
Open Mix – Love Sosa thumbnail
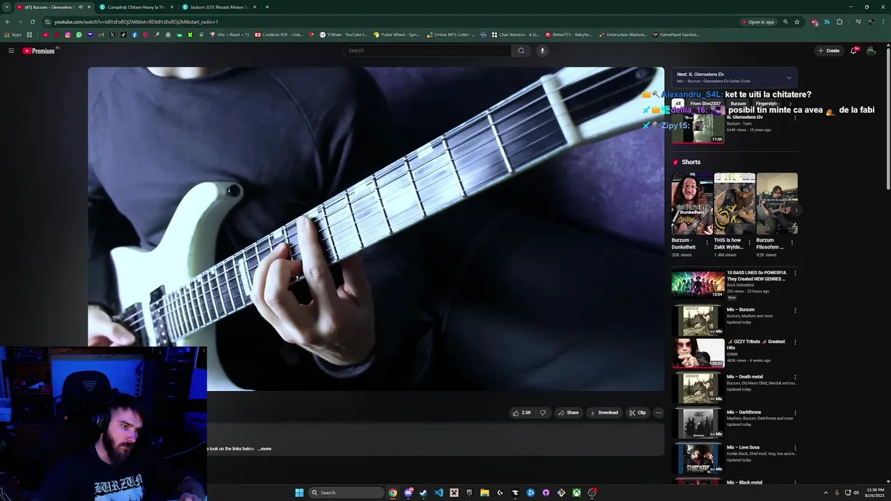(697, 459)
